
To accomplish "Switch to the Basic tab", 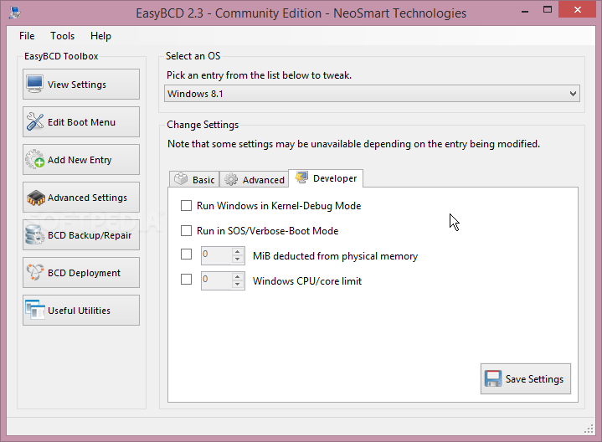I will (x=194, y=179).
